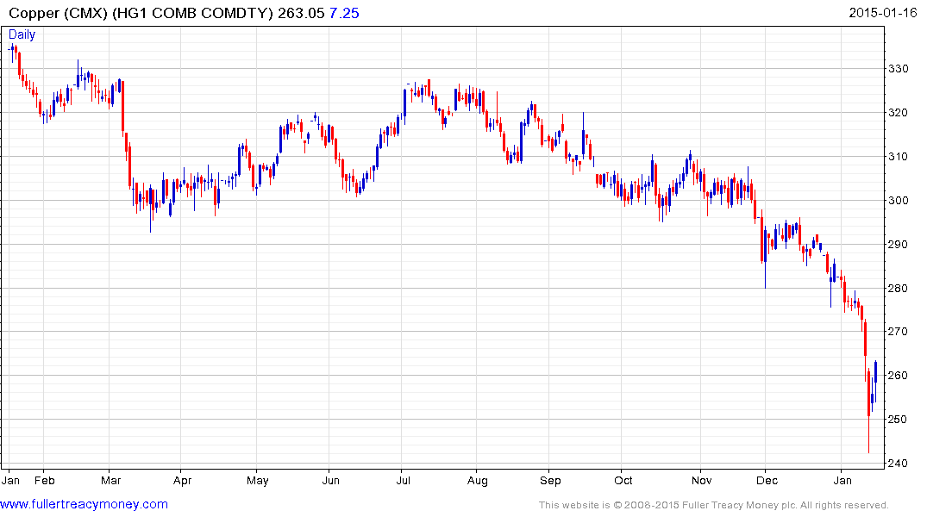Click the Apr label on the time axis
927x517 pixels.
[182, 480]
